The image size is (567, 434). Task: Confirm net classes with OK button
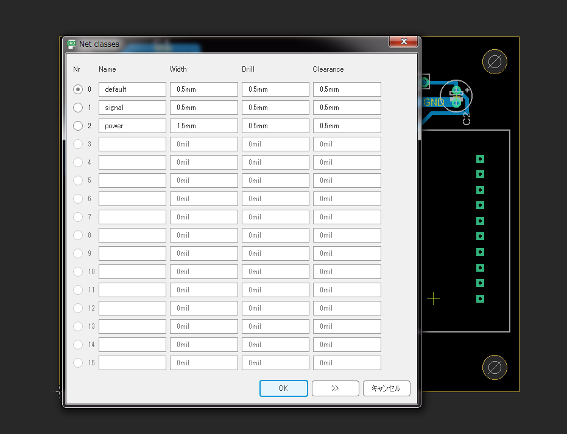click(x=284, y=388)
